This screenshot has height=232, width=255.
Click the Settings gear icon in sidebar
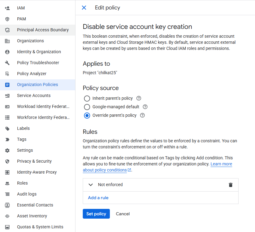click(x=7, y=151)
